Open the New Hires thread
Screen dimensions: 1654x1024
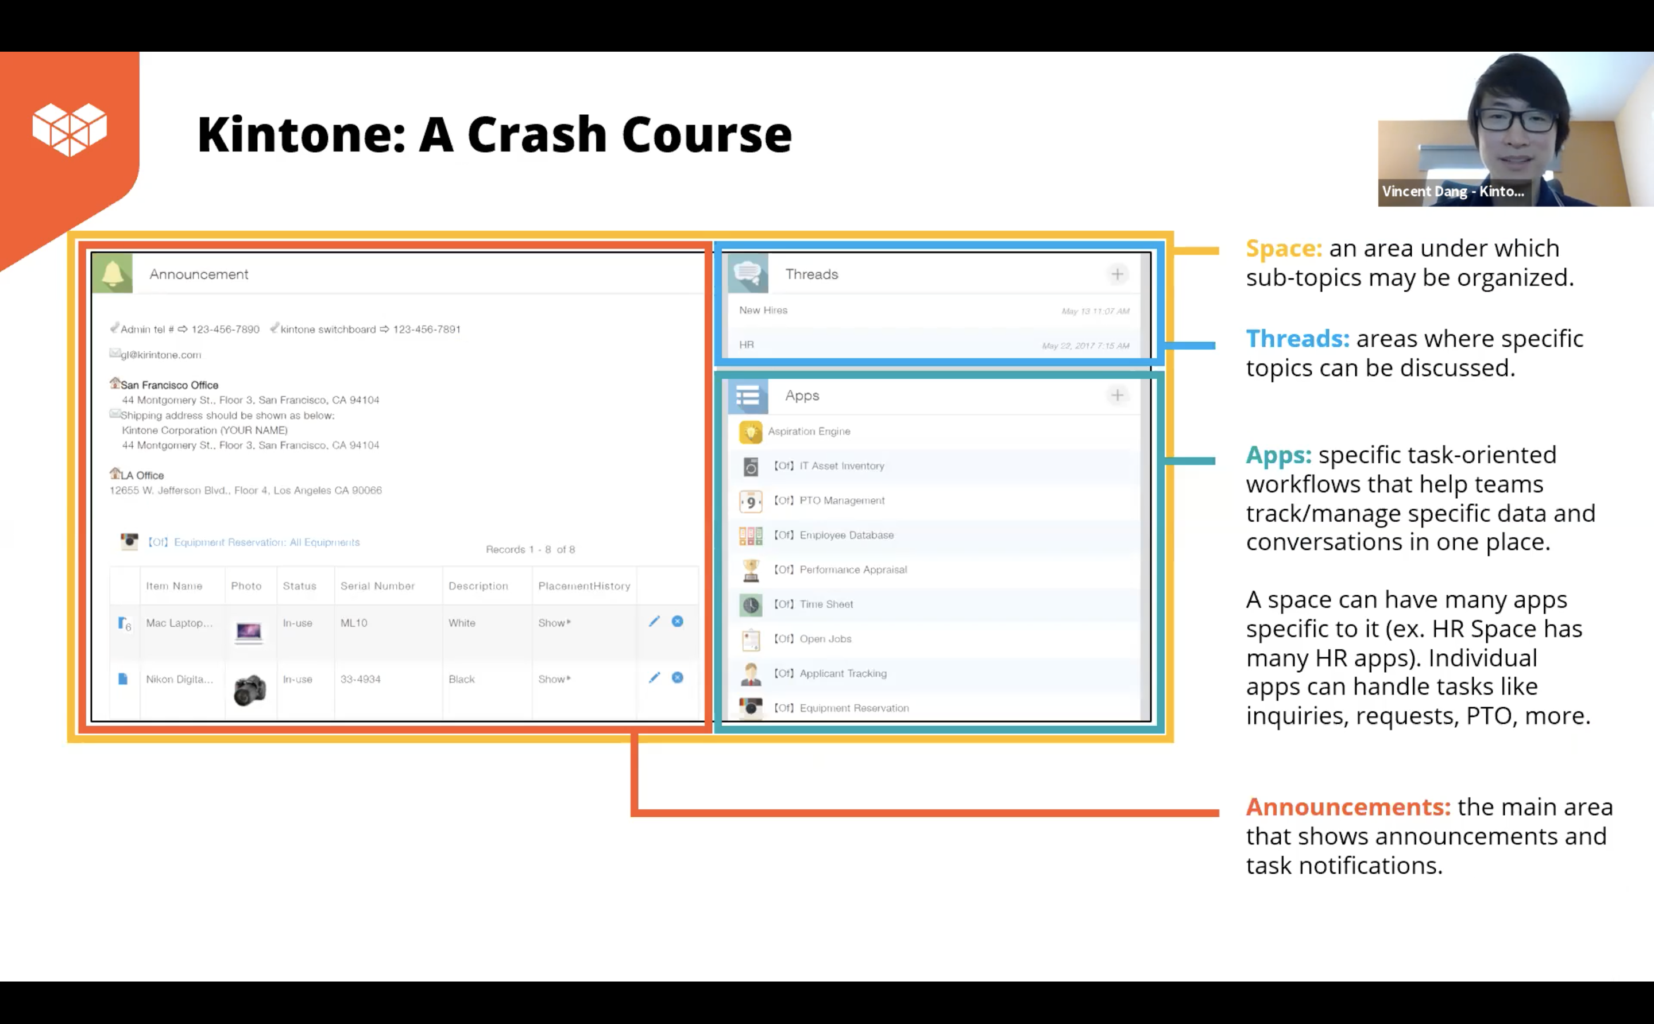763,310
